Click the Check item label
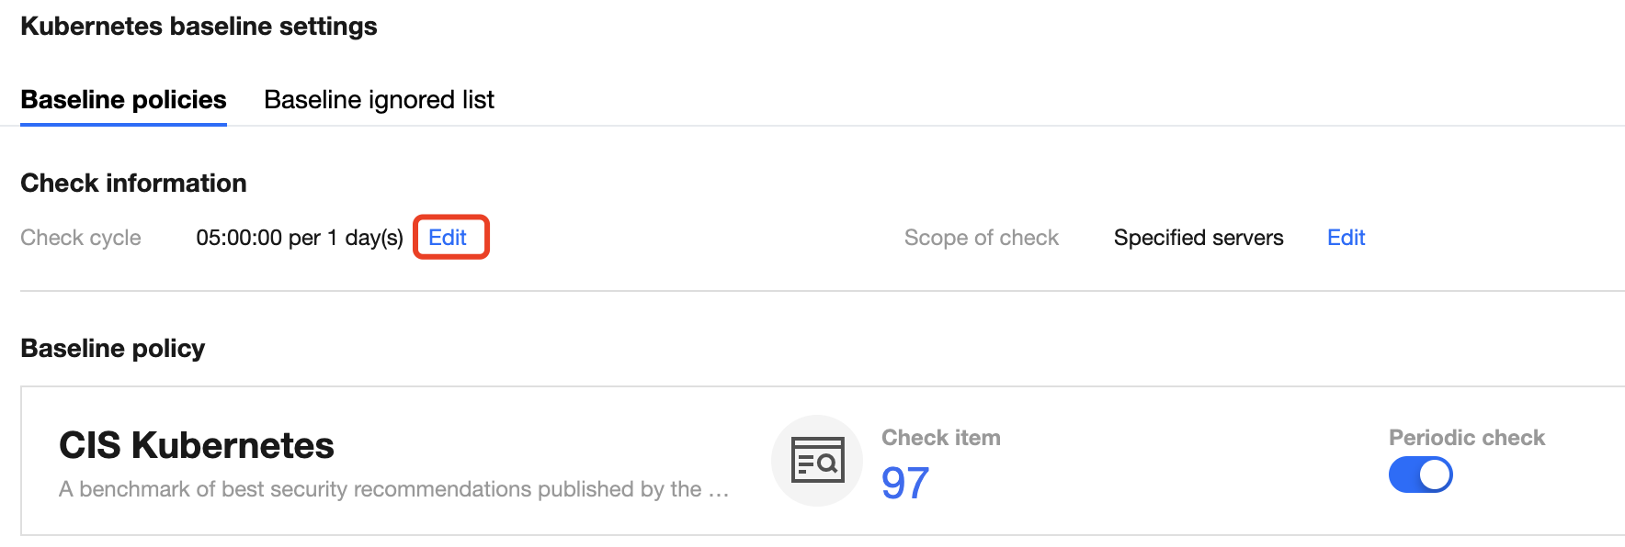 point(941,438)
